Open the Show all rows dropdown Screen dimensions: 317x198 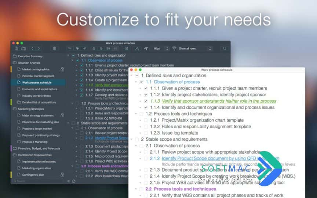195,48
